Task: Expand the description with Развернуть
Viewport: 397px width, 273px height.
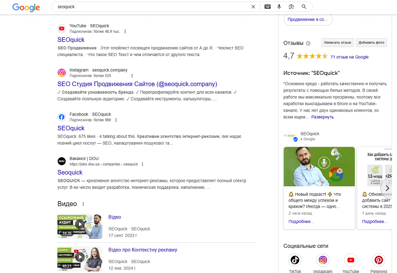Action: 322,117
